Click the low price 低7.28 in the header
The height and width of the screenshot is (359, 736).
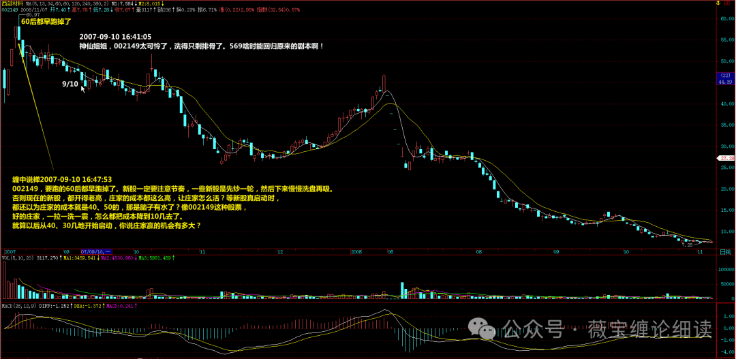(102, 10)
